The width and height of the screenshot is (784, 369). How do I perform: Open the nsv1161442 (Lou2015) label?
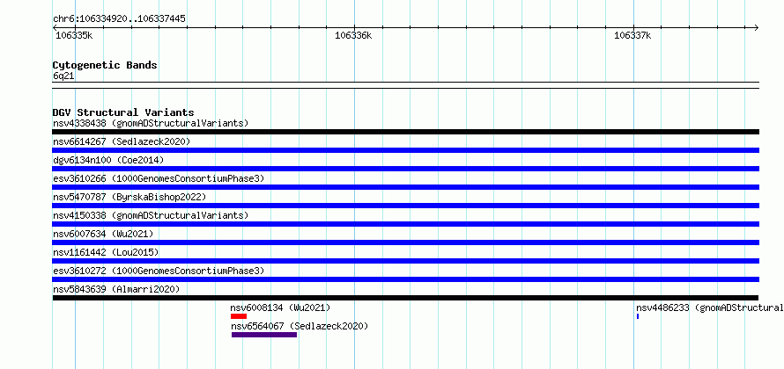[106, 252]
